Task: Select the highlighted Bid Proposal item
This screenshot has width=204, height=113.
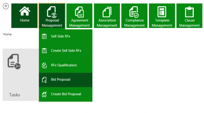Action: tap(61, 80)
